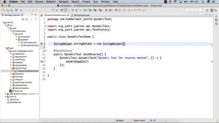
Task: Click the Search flashlight toolbar icon
Action: tap(124, 10)
